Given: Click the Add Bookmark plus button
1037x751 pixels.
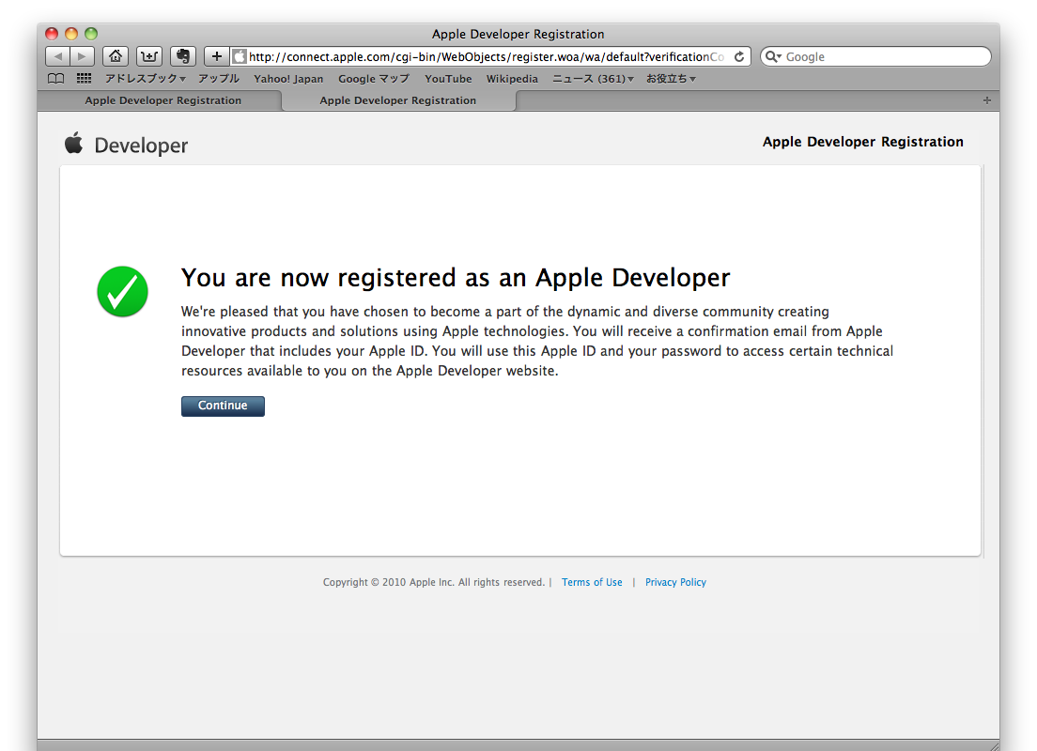Looking at the screenshot, I should [217, 56].
